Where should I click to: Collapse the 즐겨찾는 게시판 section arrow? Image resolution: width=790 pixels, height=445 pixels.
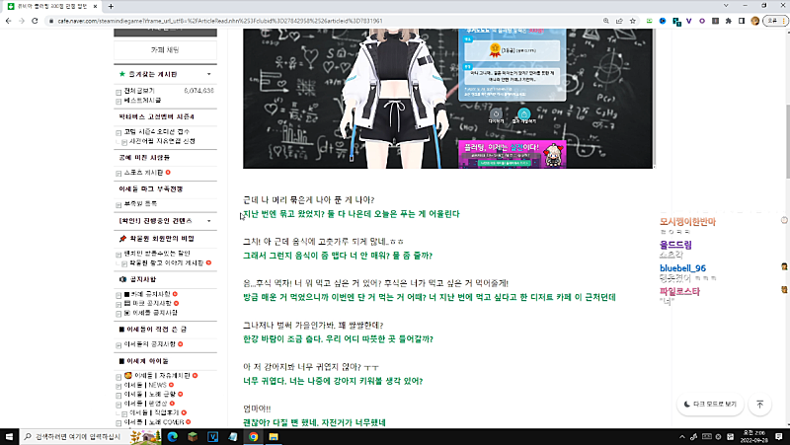point(208,74)
